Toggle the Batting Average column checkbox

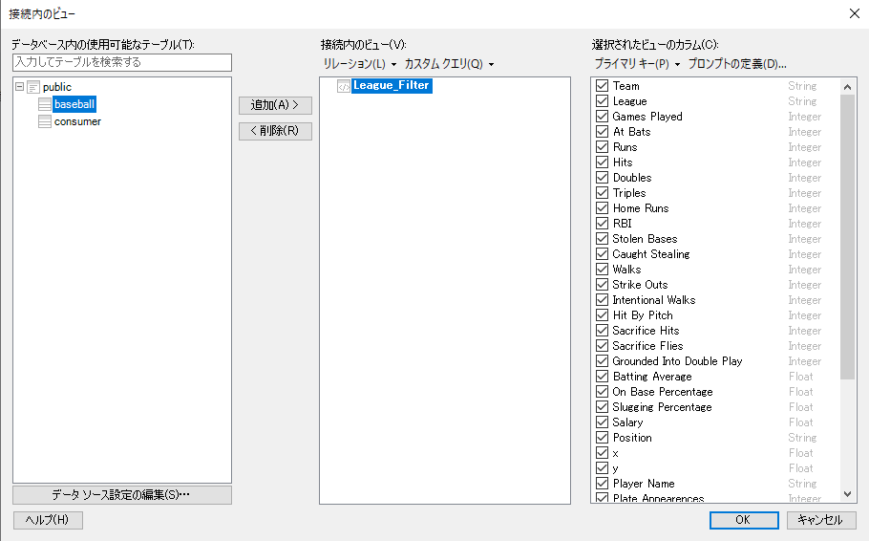point(602,377)
